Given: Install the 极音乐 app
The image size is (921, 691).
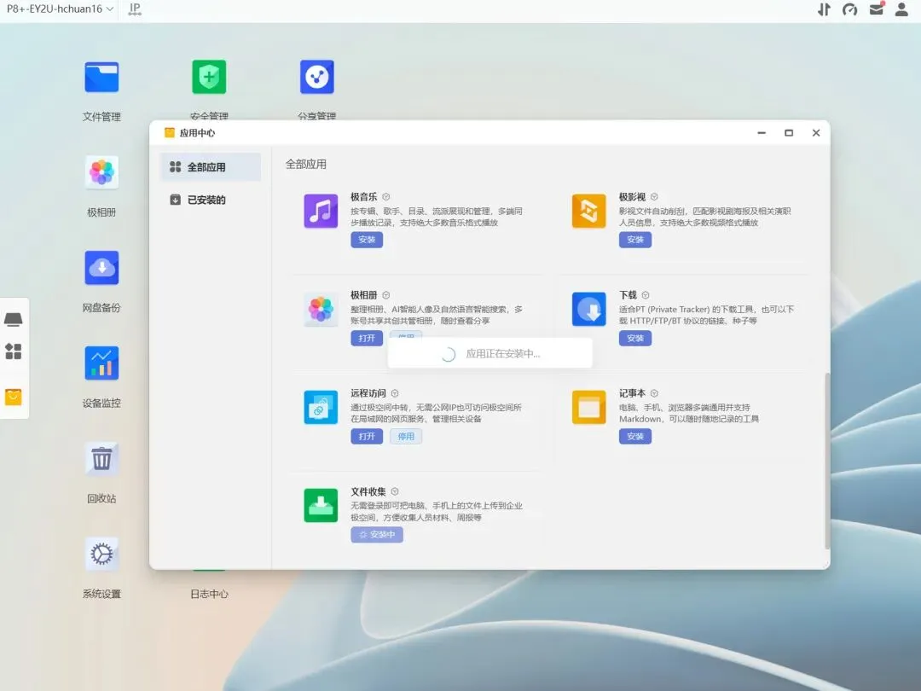Looking at the screenshot, I should click(x=367, y=240).
